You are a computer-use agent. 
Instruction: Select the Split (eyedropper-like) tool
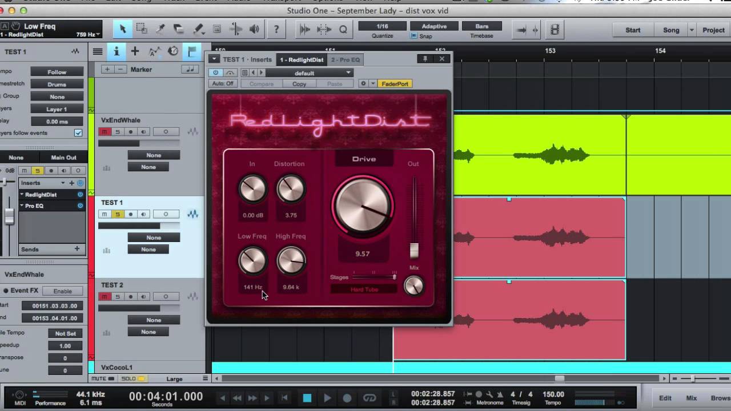[160, 29]
